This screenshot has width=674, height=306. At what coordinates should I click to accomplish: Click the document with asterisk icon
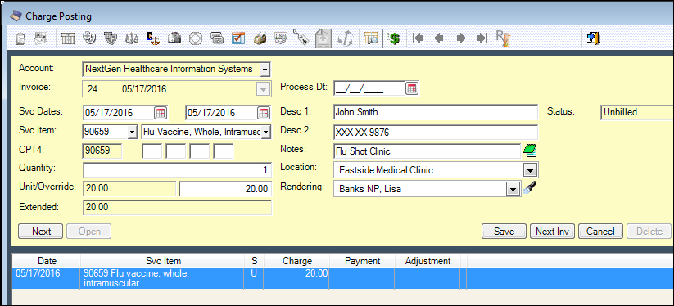[x=323, y=38]
